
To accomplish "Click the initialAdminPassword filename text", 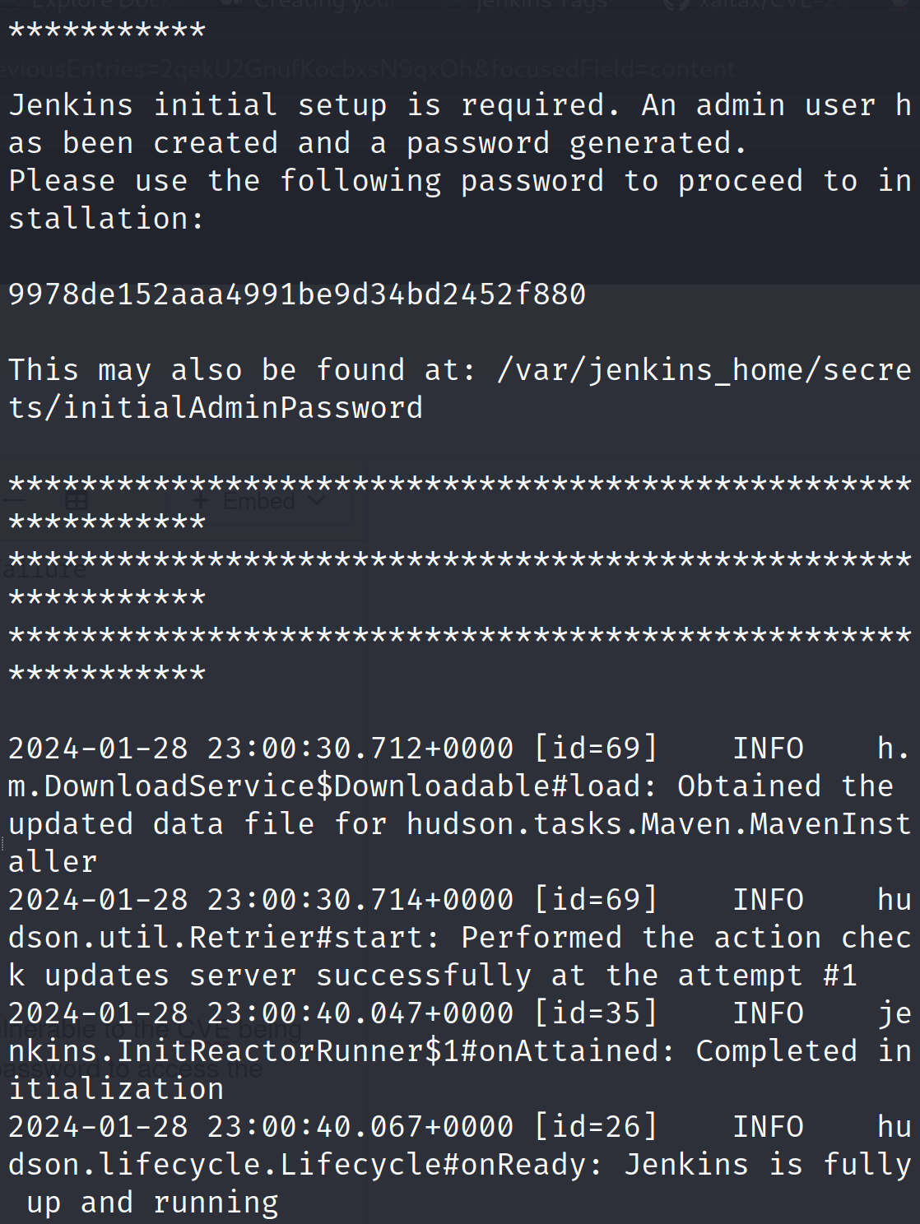I will click(x=243, y=408).
